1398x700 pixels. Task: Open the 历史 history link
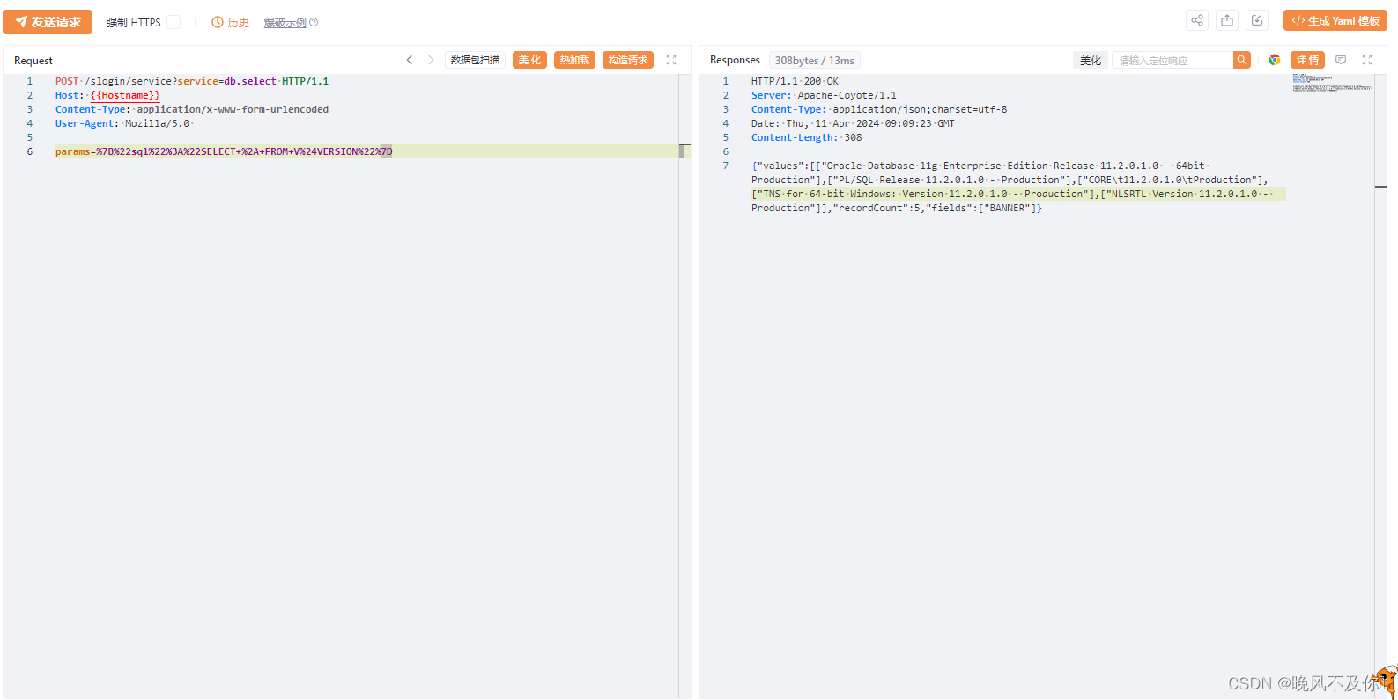click(x=231, y=22)
